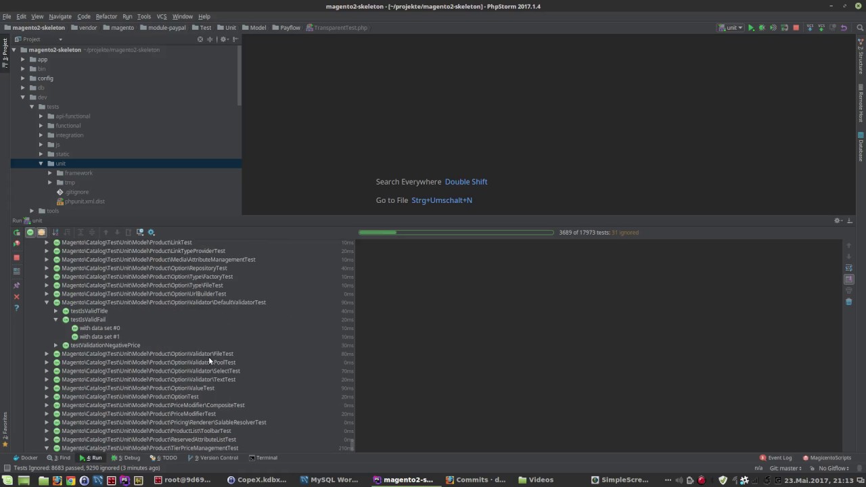The image size is (866, 487).
Task: Stop test run with red square in Run panel
Action: point(17,257)
